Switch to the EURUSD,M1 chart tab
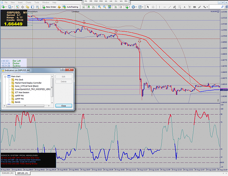Viewport: 228px width, 176px height. (x=8, y=173)
